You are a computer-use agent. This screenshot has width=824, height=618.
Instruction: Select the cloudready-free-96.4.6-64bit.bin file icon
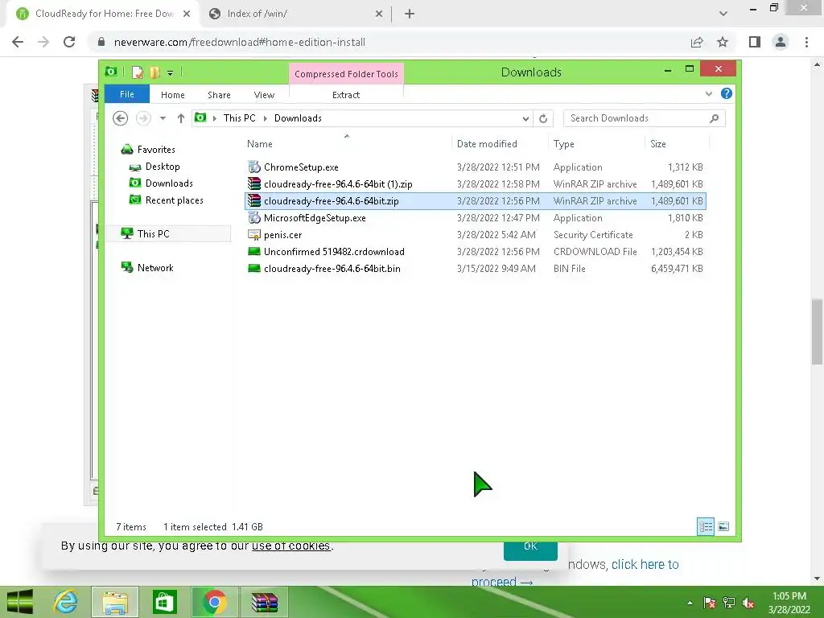point(254,269)
